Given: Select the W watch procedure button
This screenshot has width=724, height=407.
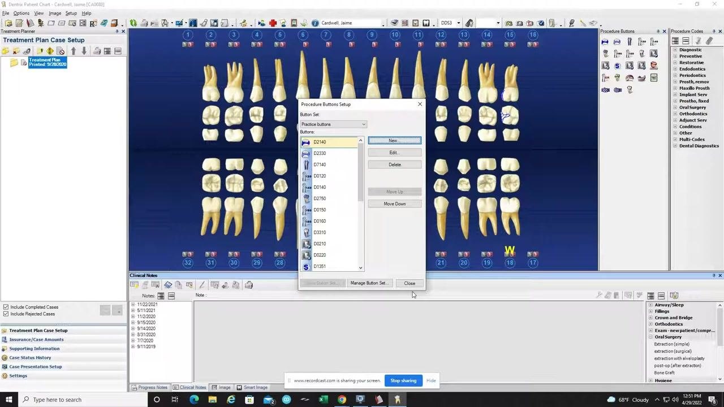Looking at the screenshot, I should (x=654, y=77).
